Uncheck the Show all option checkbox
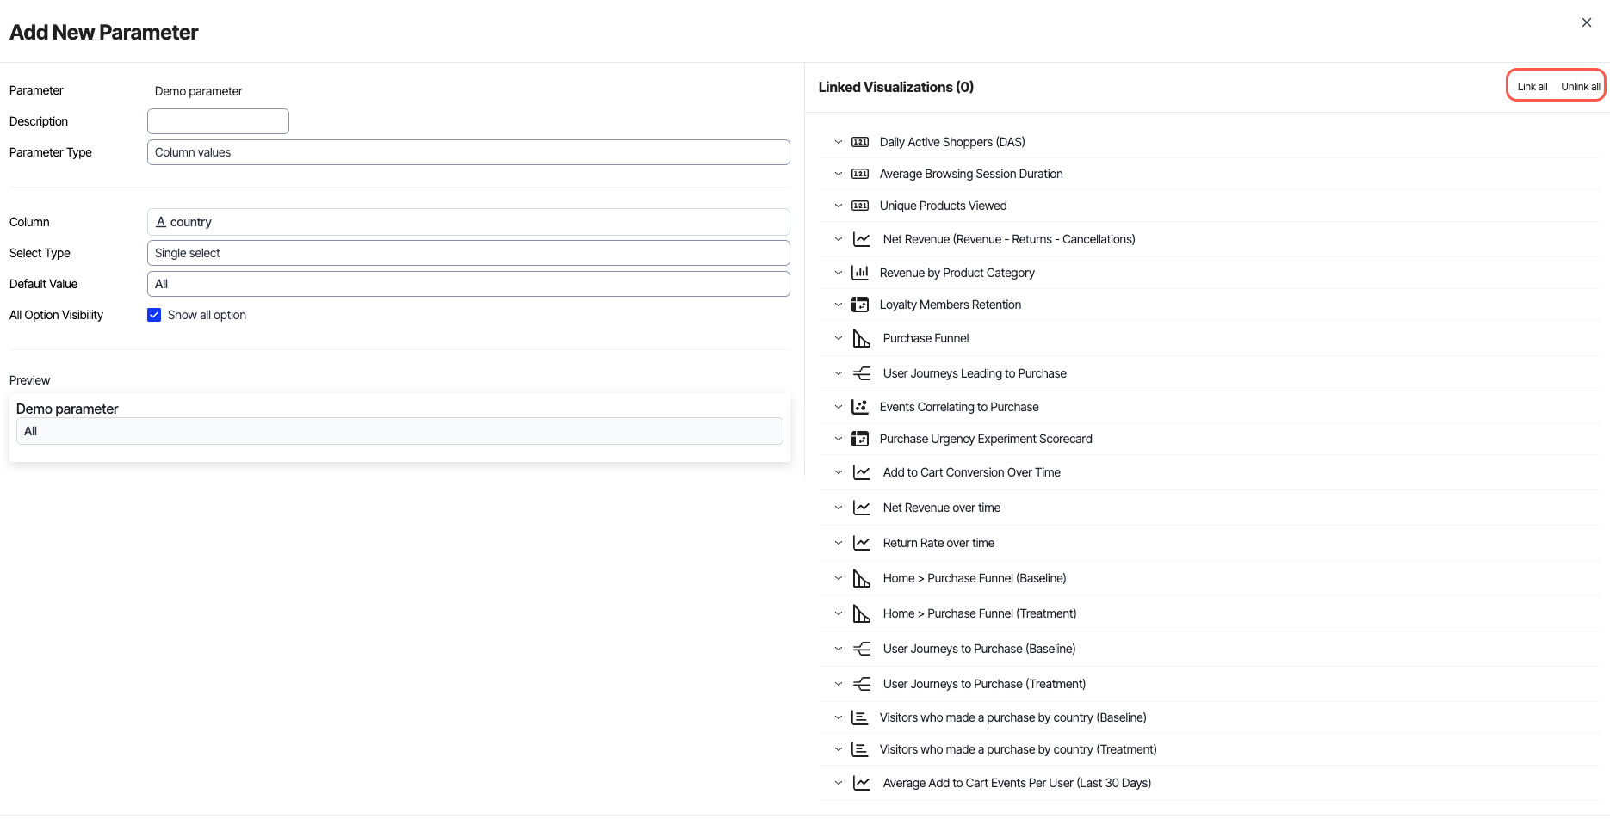The image size is (1610, 825). pos(154,315)
